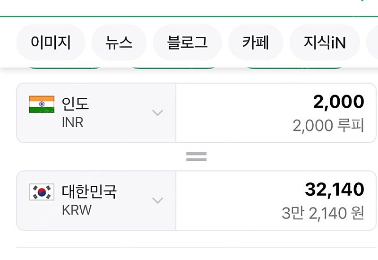Focus the 32,140 won amount field

pyautogui.click(x=276, y=200)
